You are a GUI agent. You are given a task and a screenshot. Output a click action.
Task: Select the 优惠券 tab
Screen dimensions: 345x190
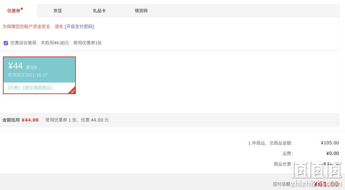coord(19,11)
